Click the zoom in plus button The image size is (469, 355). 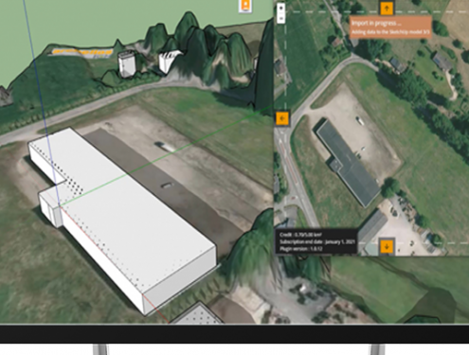tap(281, 8)
